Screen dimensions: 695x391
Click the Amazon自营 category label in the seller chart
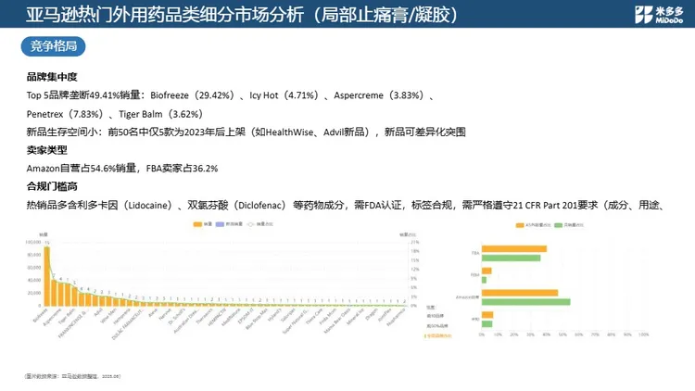468,297
